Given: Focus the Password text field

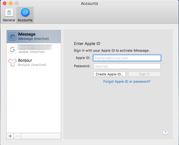Looking at the screenshot, I should point(127,66).
